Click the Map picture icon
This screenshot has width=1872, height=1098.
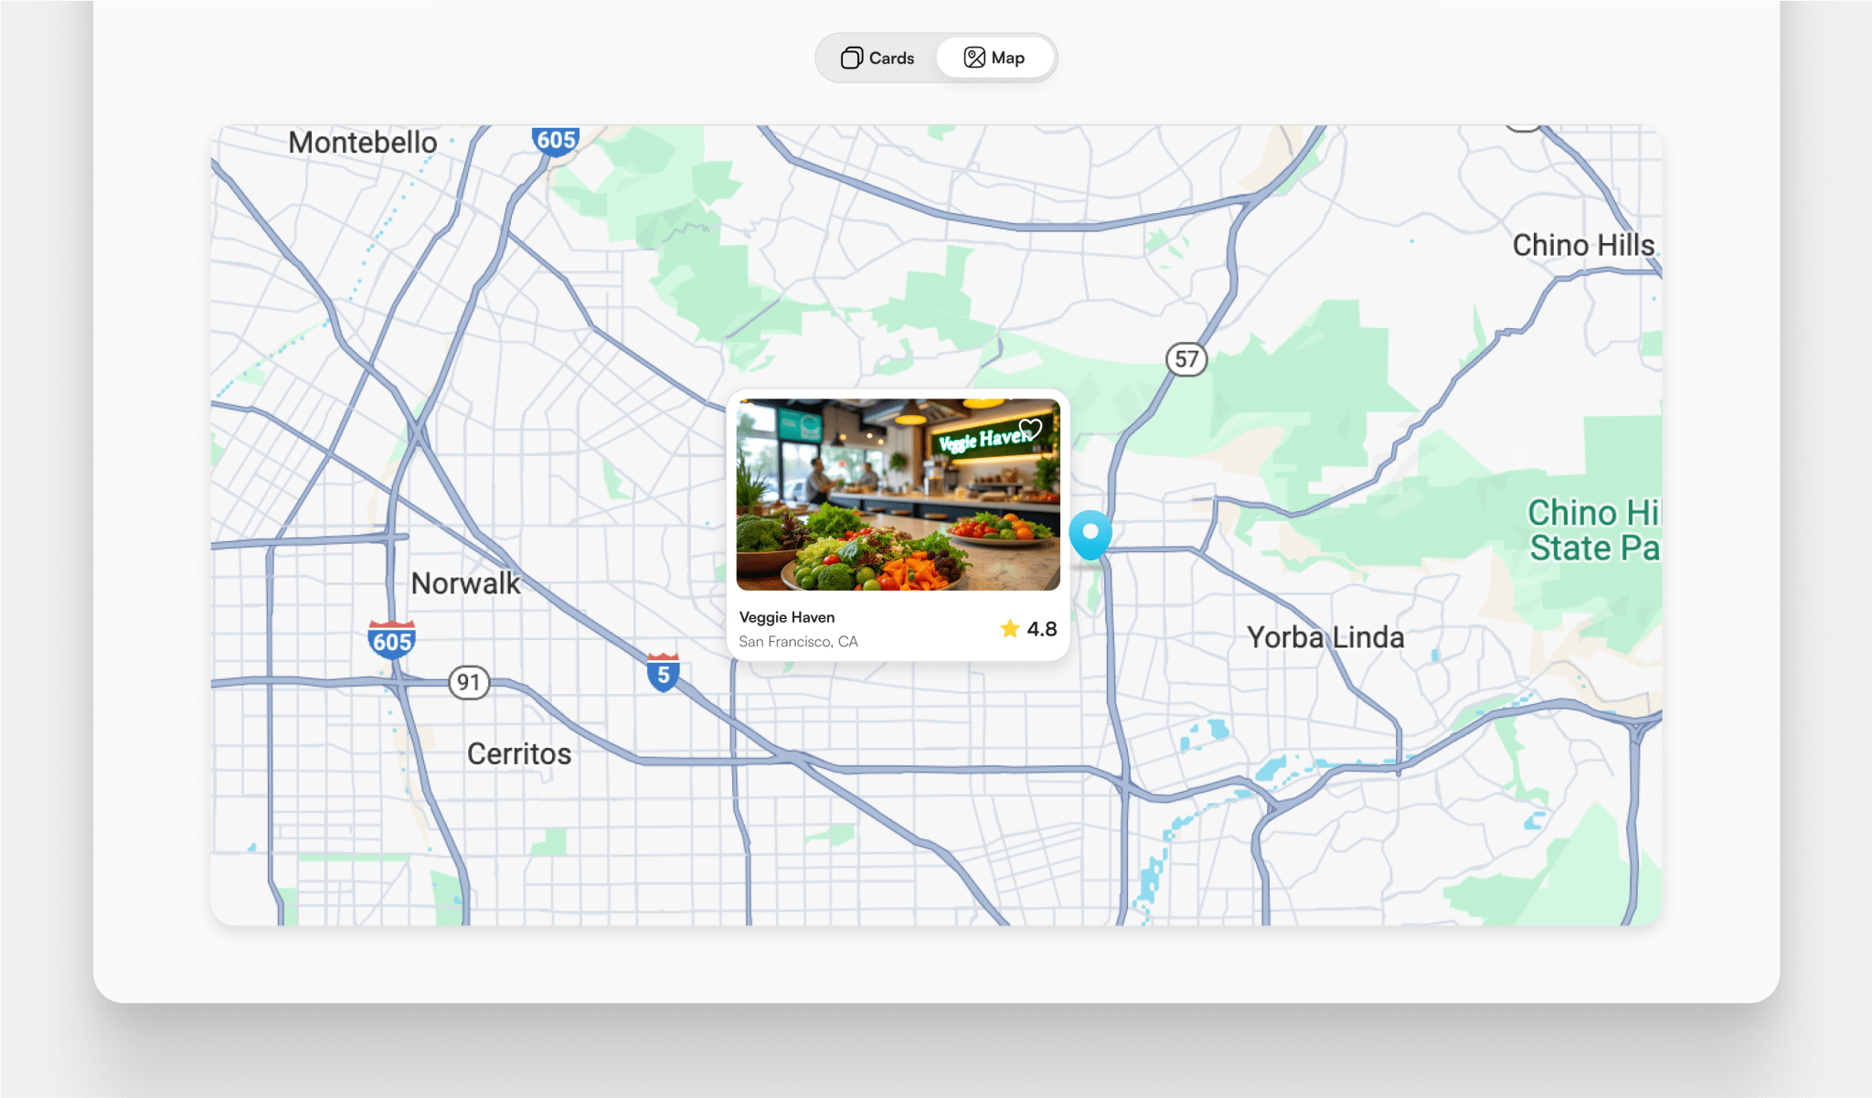pyautogui.click(x=974, y=58)
